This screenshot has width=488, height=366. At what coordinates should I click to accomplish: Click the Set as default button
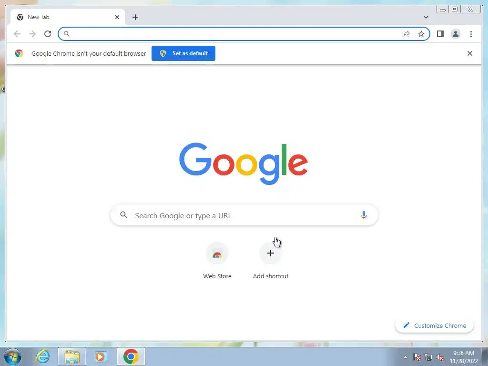[x=183, y=53]
